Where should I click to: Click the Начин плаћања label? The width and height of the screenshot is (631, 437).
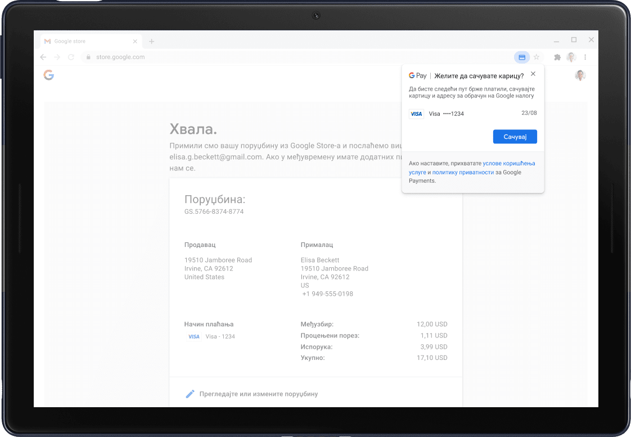pyautogui.click(x=209, y=325)
